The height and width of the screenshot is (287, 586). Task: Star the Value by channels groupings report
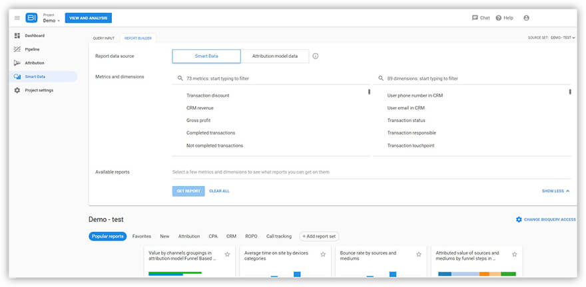click(x=227, y=254)
